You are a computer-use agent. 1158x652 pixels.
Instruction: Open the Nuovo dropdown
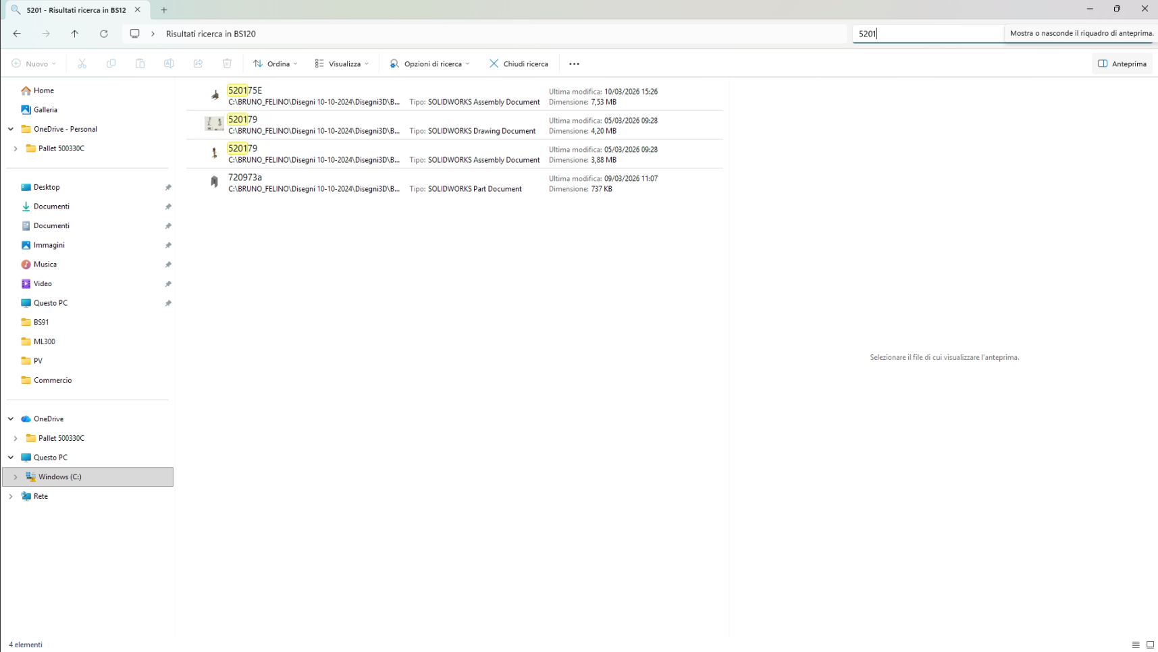pos(34,64)
